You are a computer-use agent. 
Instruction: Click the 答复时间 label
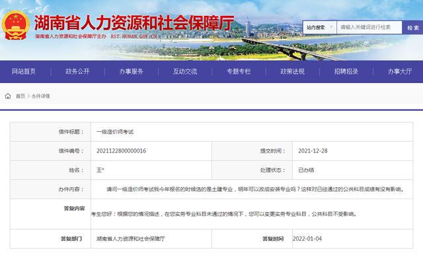point(273,239)
